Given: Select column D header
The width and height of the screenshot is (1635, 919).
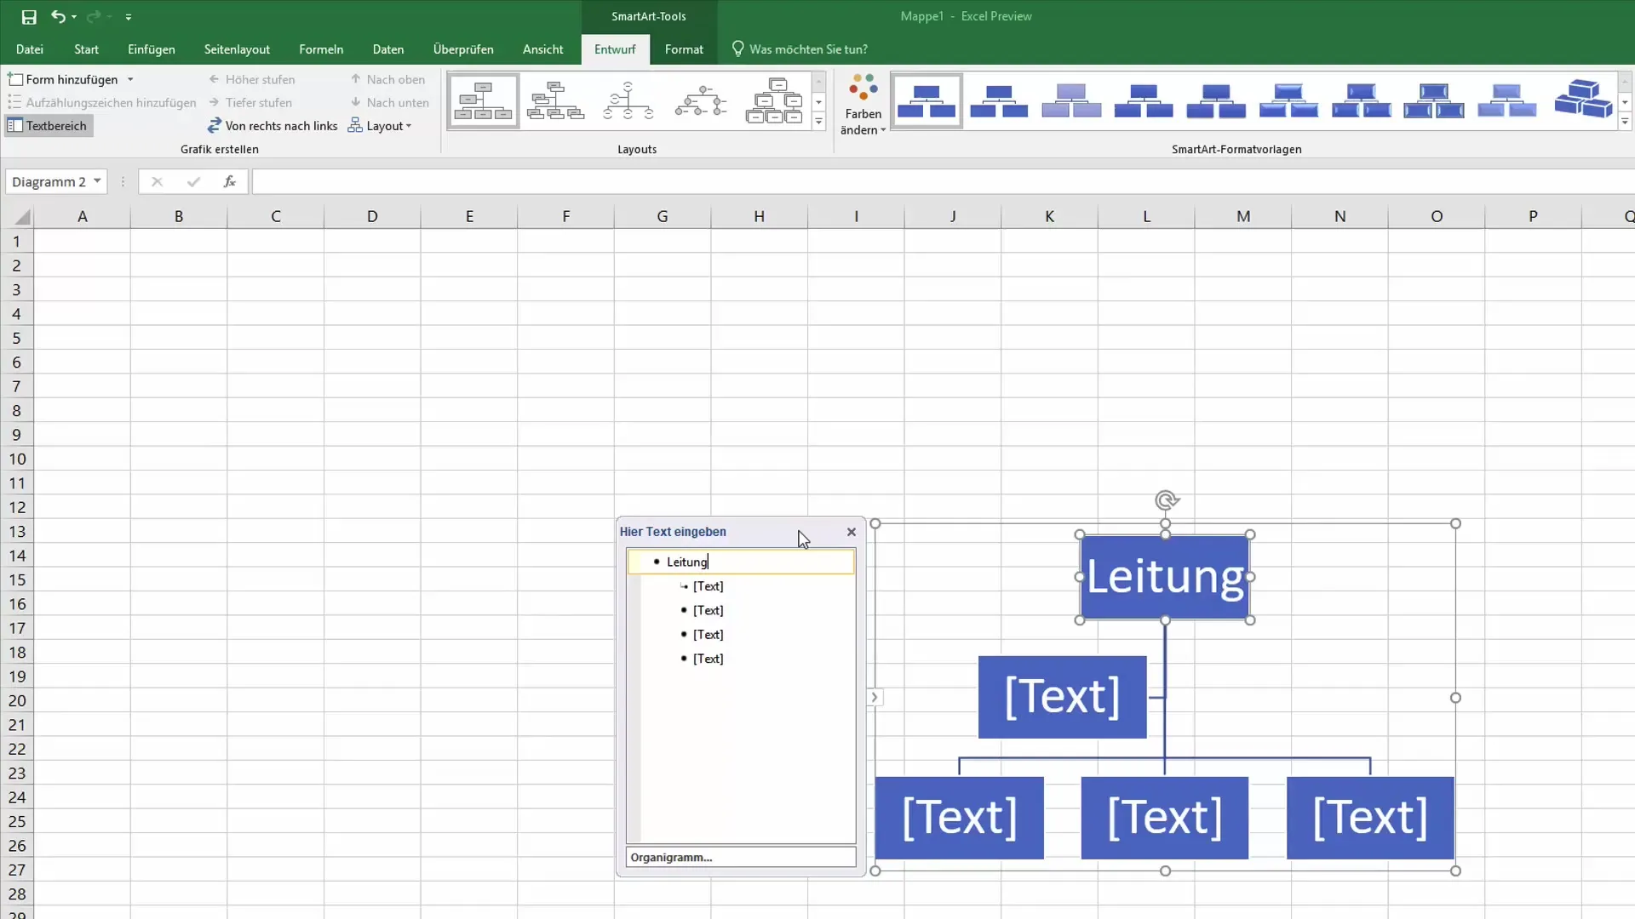Looking at the screenshot, I should pyautogui.click(x=372, y=216).
